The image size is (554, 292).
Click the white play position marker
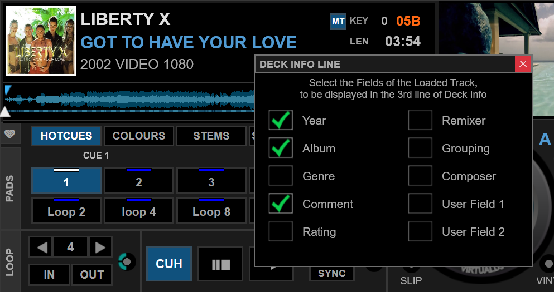pos(5,112)
